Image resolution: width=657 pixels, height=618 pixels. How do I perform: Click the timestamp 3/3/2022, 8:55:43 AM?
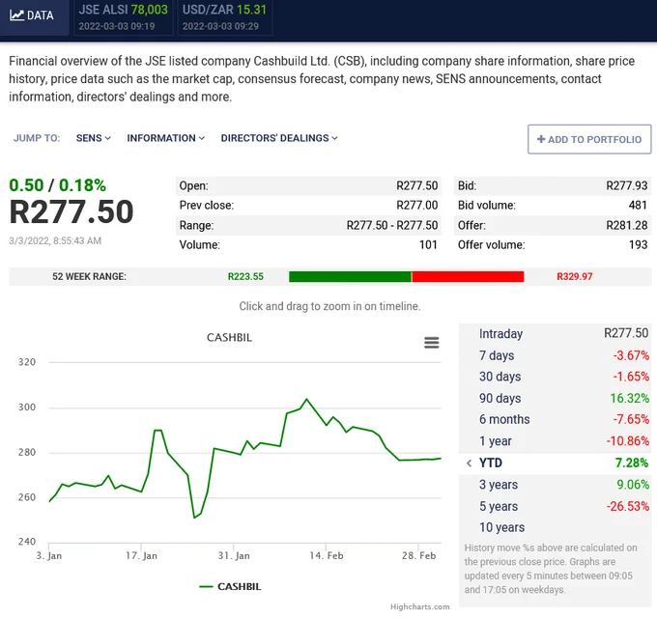coord(55,240)
